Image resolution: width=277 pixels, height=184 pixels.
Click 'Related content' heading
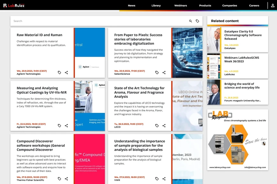(225, 21)
